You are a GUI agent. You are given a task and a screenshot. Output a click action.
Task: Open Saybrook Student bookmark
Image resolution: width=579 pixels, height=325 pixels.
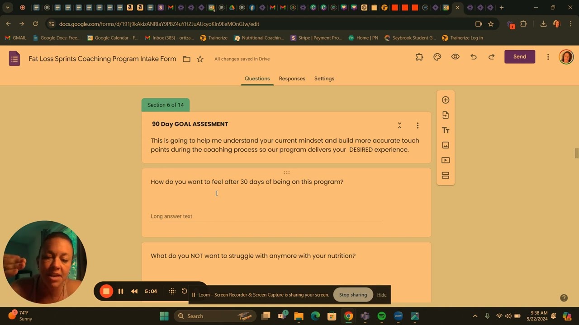point(410,38)
